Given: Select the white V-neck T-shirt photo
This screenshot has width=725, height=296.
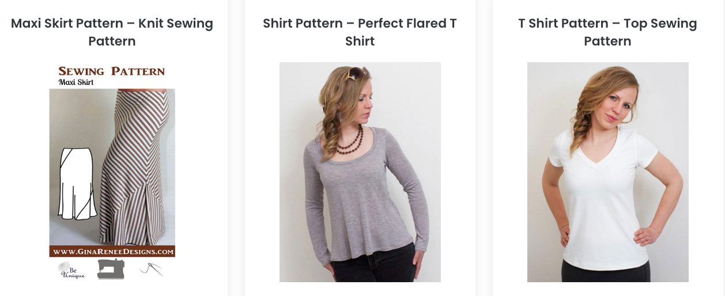Looking at the screenshot, I should tap(607, 172).
